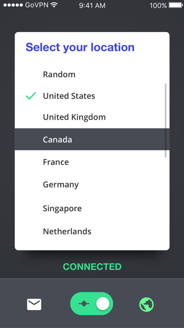This screenshot has height=328, width=184.
Task: Select United States from the location list
Action: [x=92, y=96]
